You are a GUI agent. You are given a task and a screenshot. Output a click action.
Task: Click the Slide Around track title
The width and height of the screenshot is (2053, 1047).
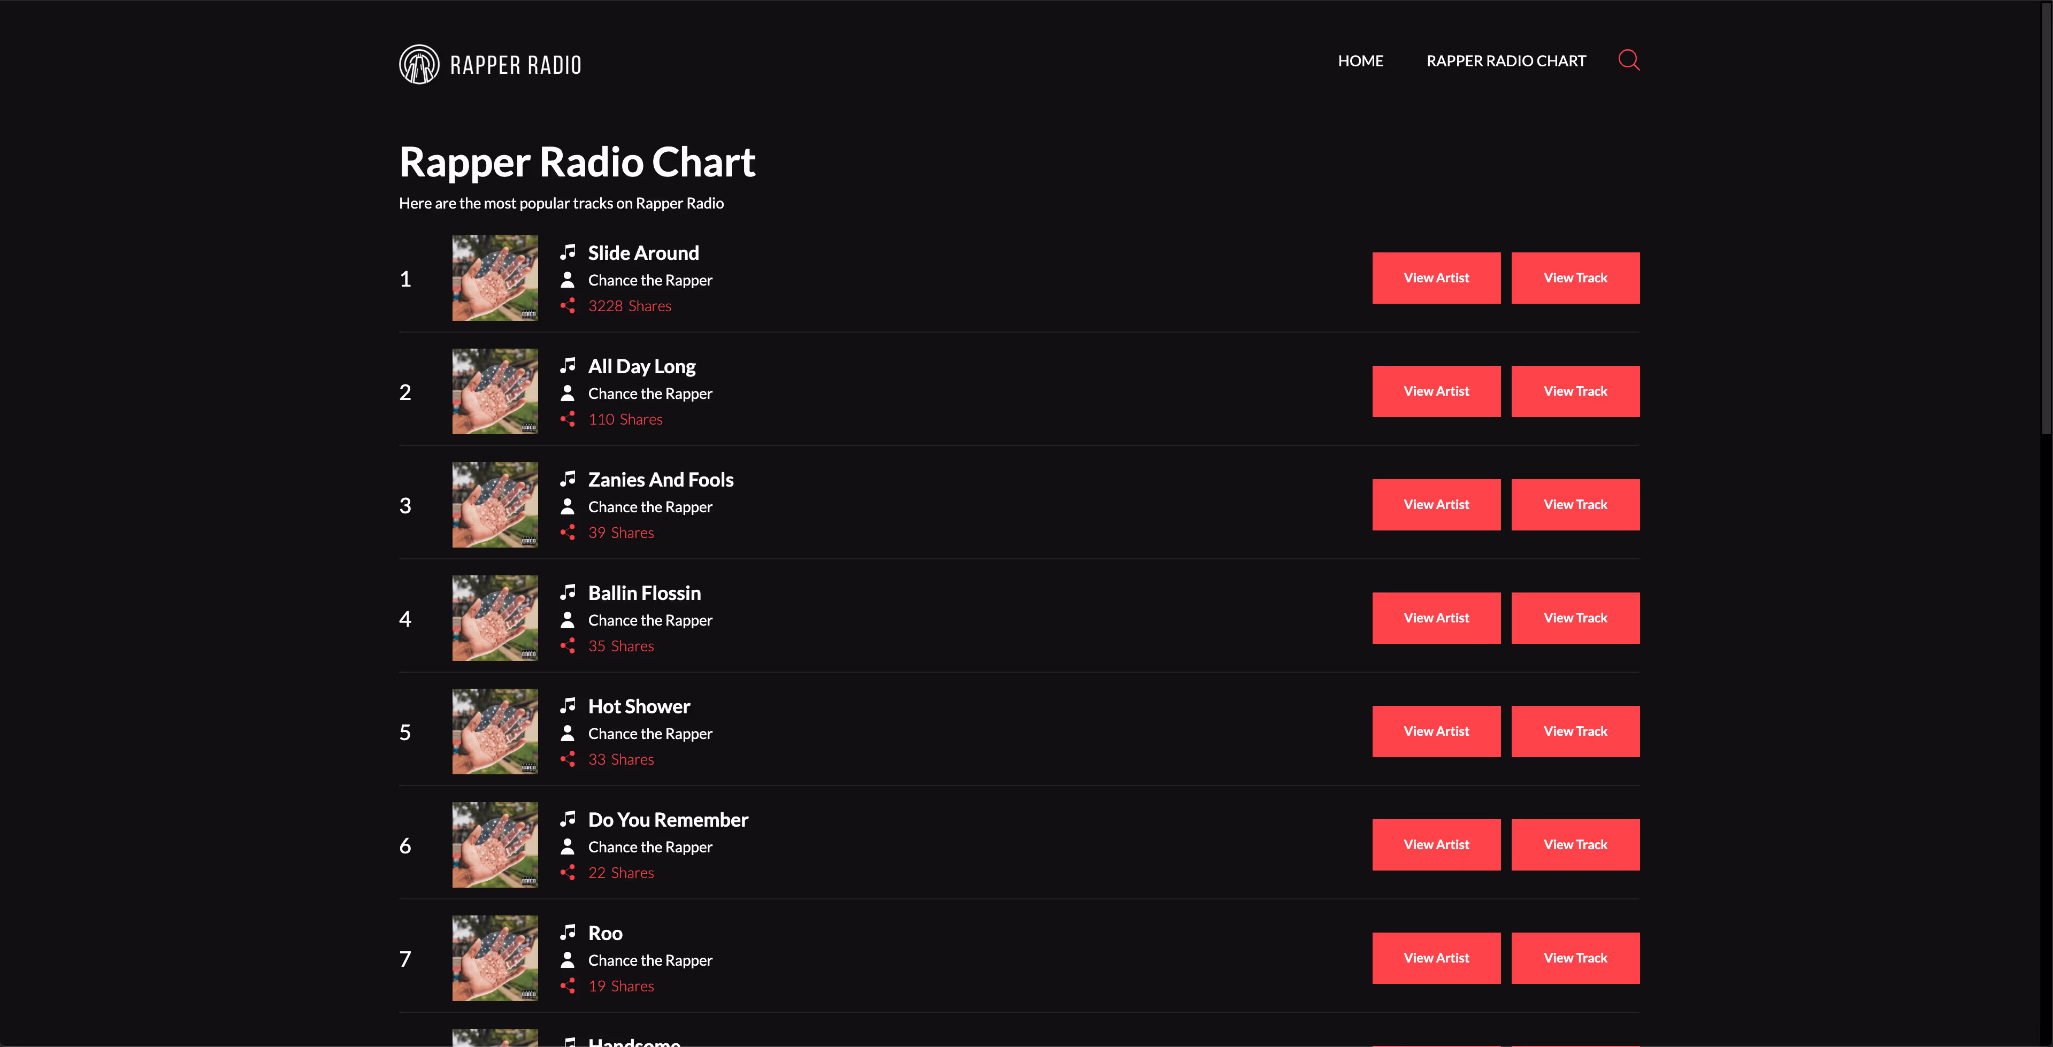pyautogui.click(x=643, y=252)
